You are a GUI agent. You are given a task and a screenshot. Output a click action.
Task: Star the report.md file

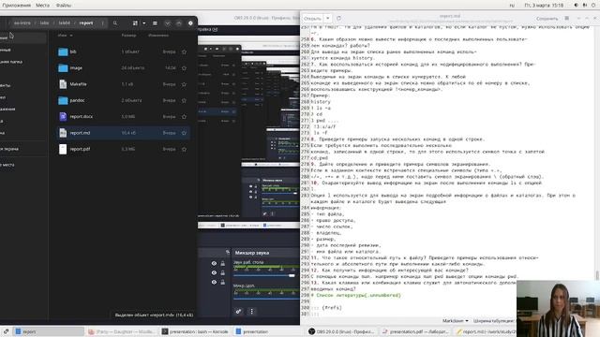pos(184,133)
